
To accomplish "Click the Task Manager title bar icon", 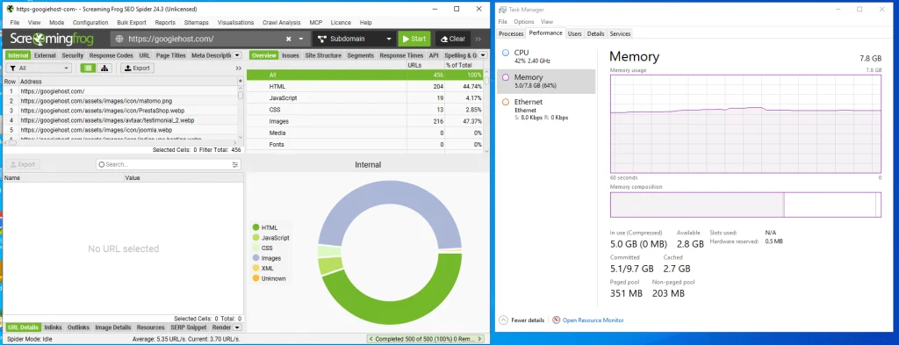I will click(x=503, y=9).
